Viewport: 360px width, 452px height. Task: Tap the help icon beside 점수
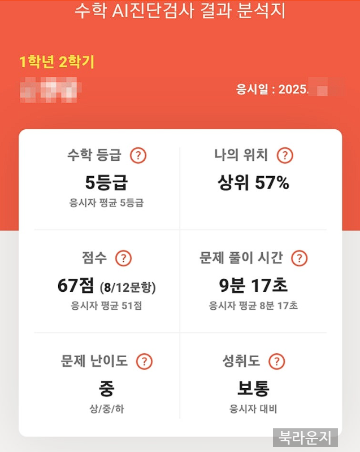[x=123, y=258]
